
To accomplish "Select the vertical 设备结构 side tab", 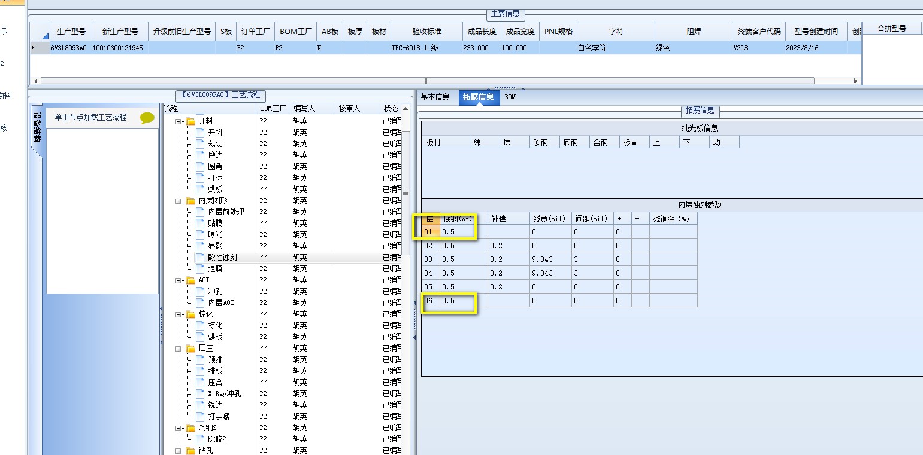I will pyautogui.click(x=37, y=127).
